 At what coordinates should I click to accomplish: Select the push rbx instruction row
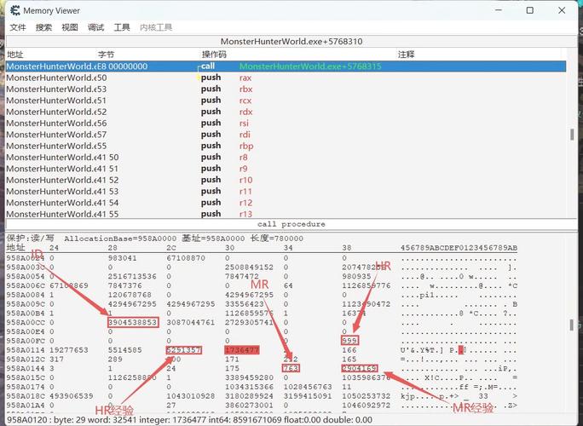pos(286,89)
